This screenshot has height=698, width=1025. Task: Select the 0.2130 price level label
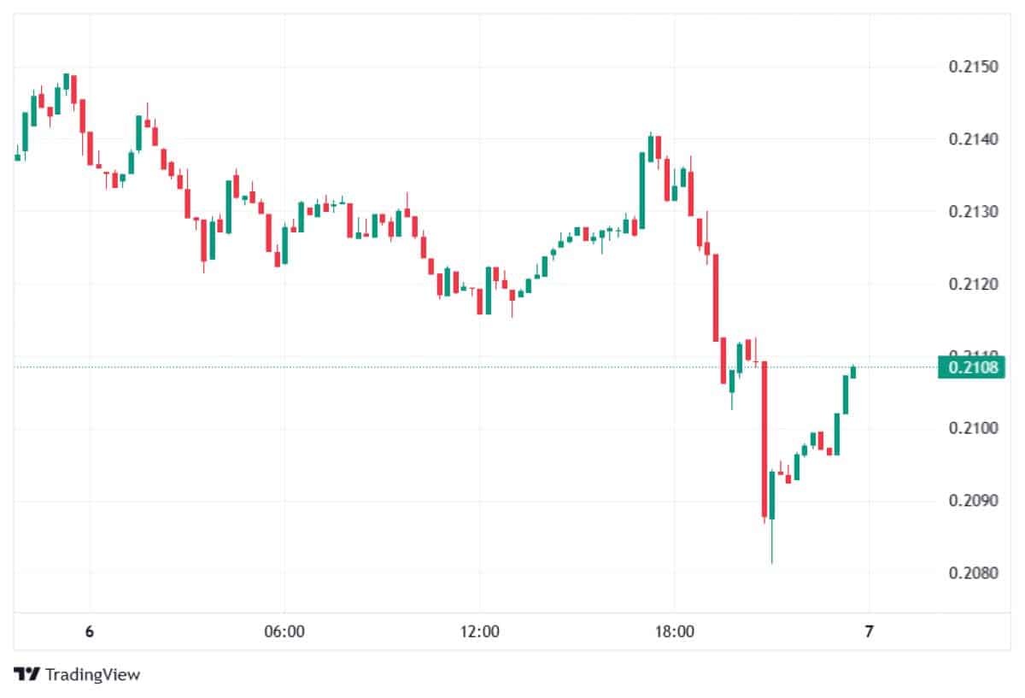(969, 211)
